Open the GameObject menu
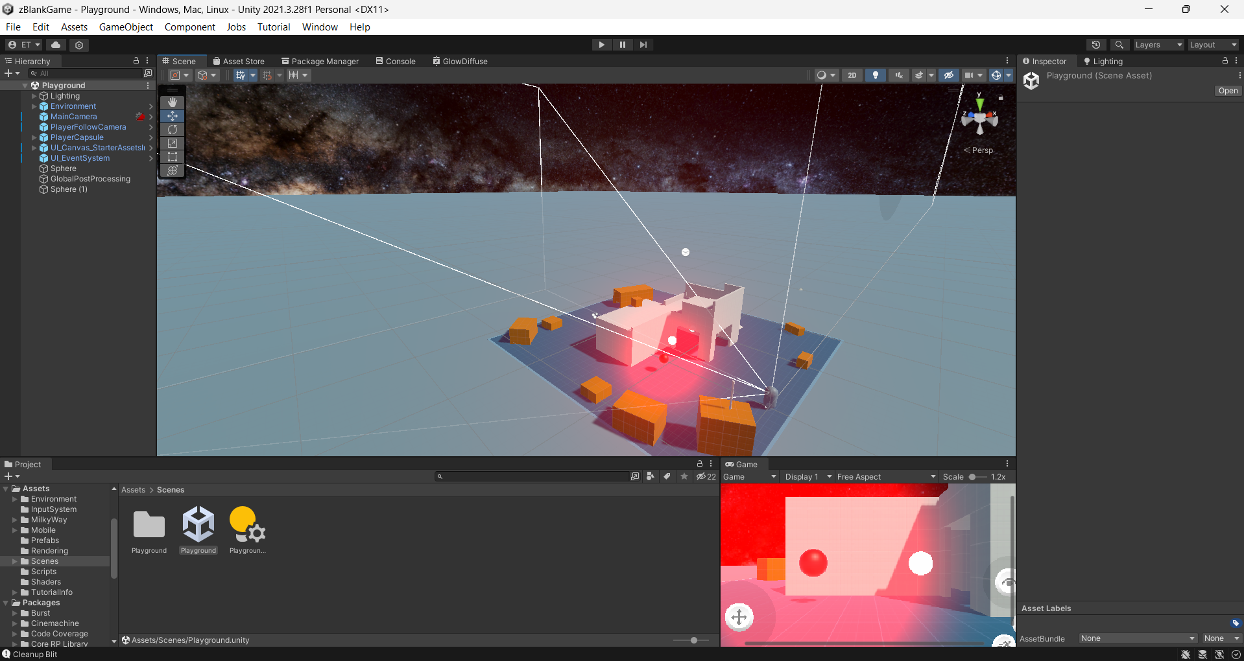 click(126, 27)
